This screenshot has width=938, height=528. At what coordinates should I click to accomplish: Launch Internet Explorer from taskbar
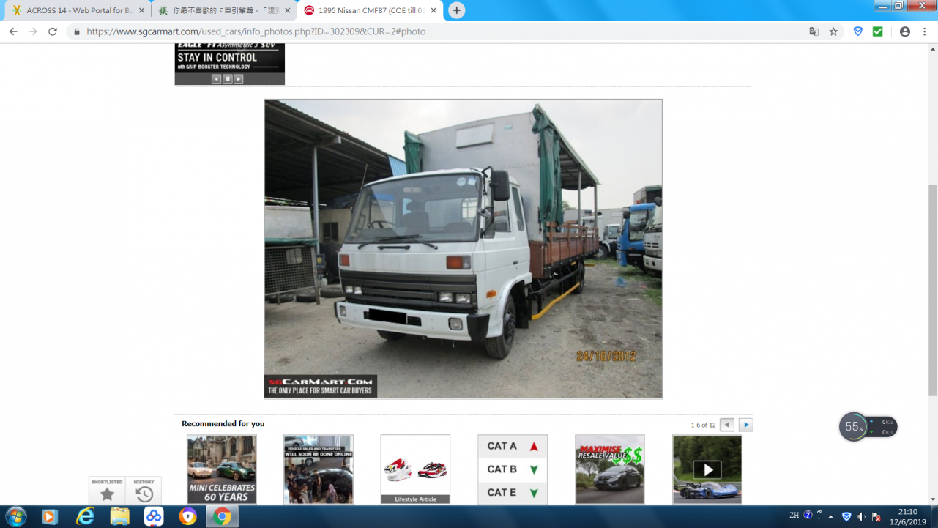pos(85,516)
